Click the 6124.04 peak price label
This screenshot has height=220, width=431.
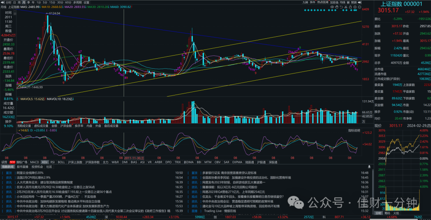[54, 13]
